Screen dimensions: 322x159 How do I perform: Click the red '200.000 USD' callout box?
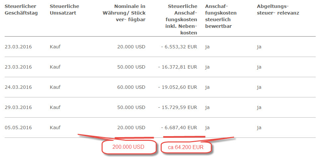(x=128, y=147)
